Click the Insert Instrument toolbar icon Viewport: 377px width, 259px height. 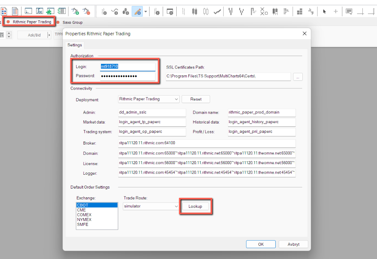[104, 12]
